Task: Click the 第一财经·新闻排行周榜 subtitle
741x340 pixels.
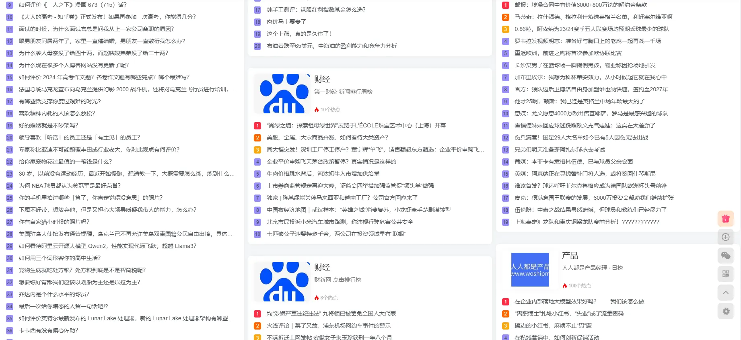Action: coord(343,92)
